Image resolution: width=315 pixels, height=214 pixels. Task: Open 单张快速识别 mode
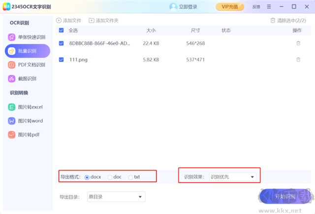[x=28, y=37]
